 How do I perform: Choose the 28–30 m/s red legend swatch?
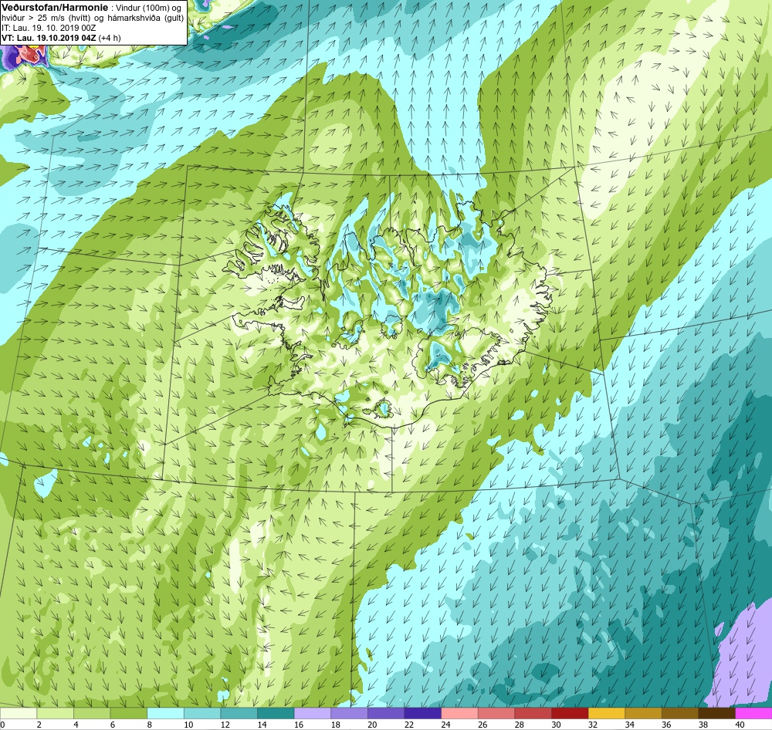point(533,713)
